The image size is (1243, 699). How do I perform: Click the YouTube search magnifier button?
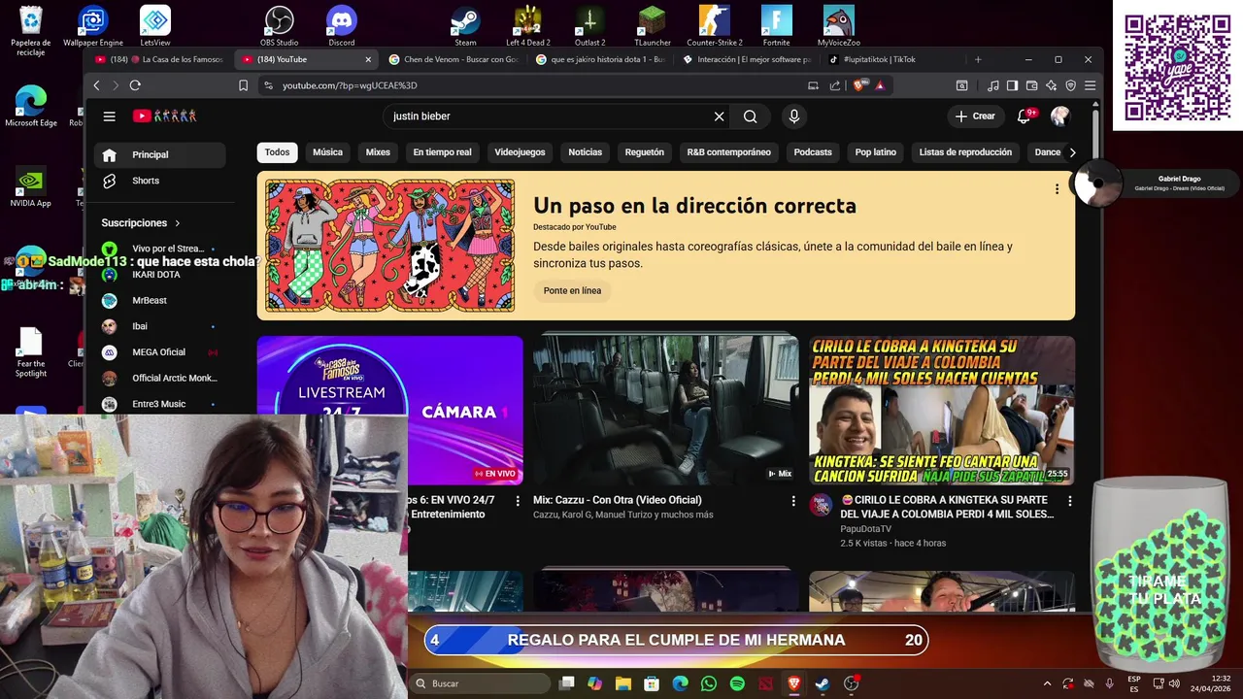click(x=750, y=116)
